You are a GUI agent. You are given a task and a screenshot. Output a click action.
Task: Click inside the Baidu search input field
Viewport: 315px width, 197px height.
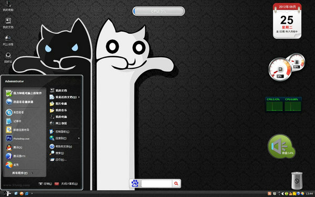point(156,183)
